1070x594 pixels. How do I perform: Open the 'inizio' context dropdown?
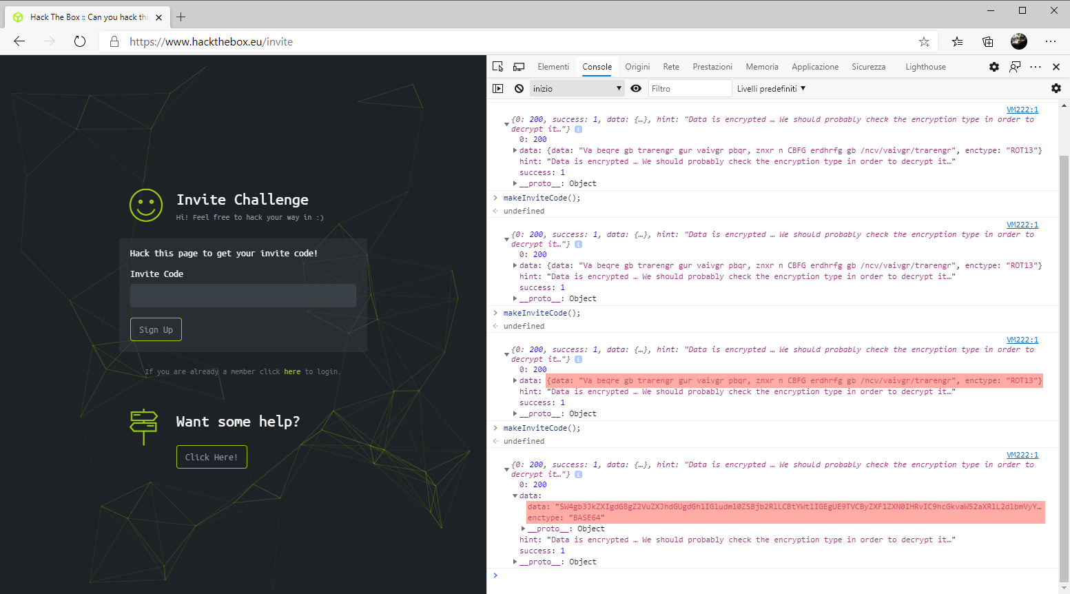pyautogui.click(x=577, y=89)
